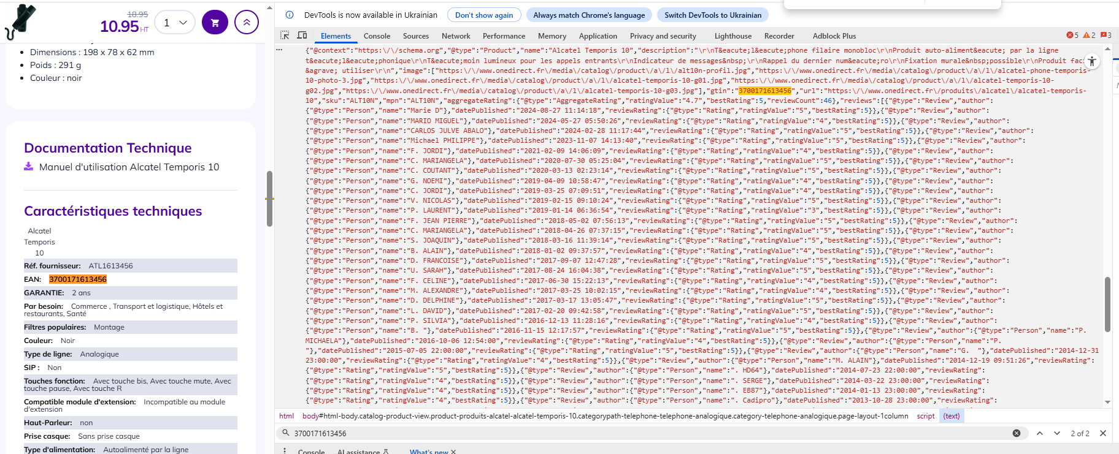Select the script breadcrumb node
Image resolution: width=1119 pixels, height=454 pixels.
(926, 416)
